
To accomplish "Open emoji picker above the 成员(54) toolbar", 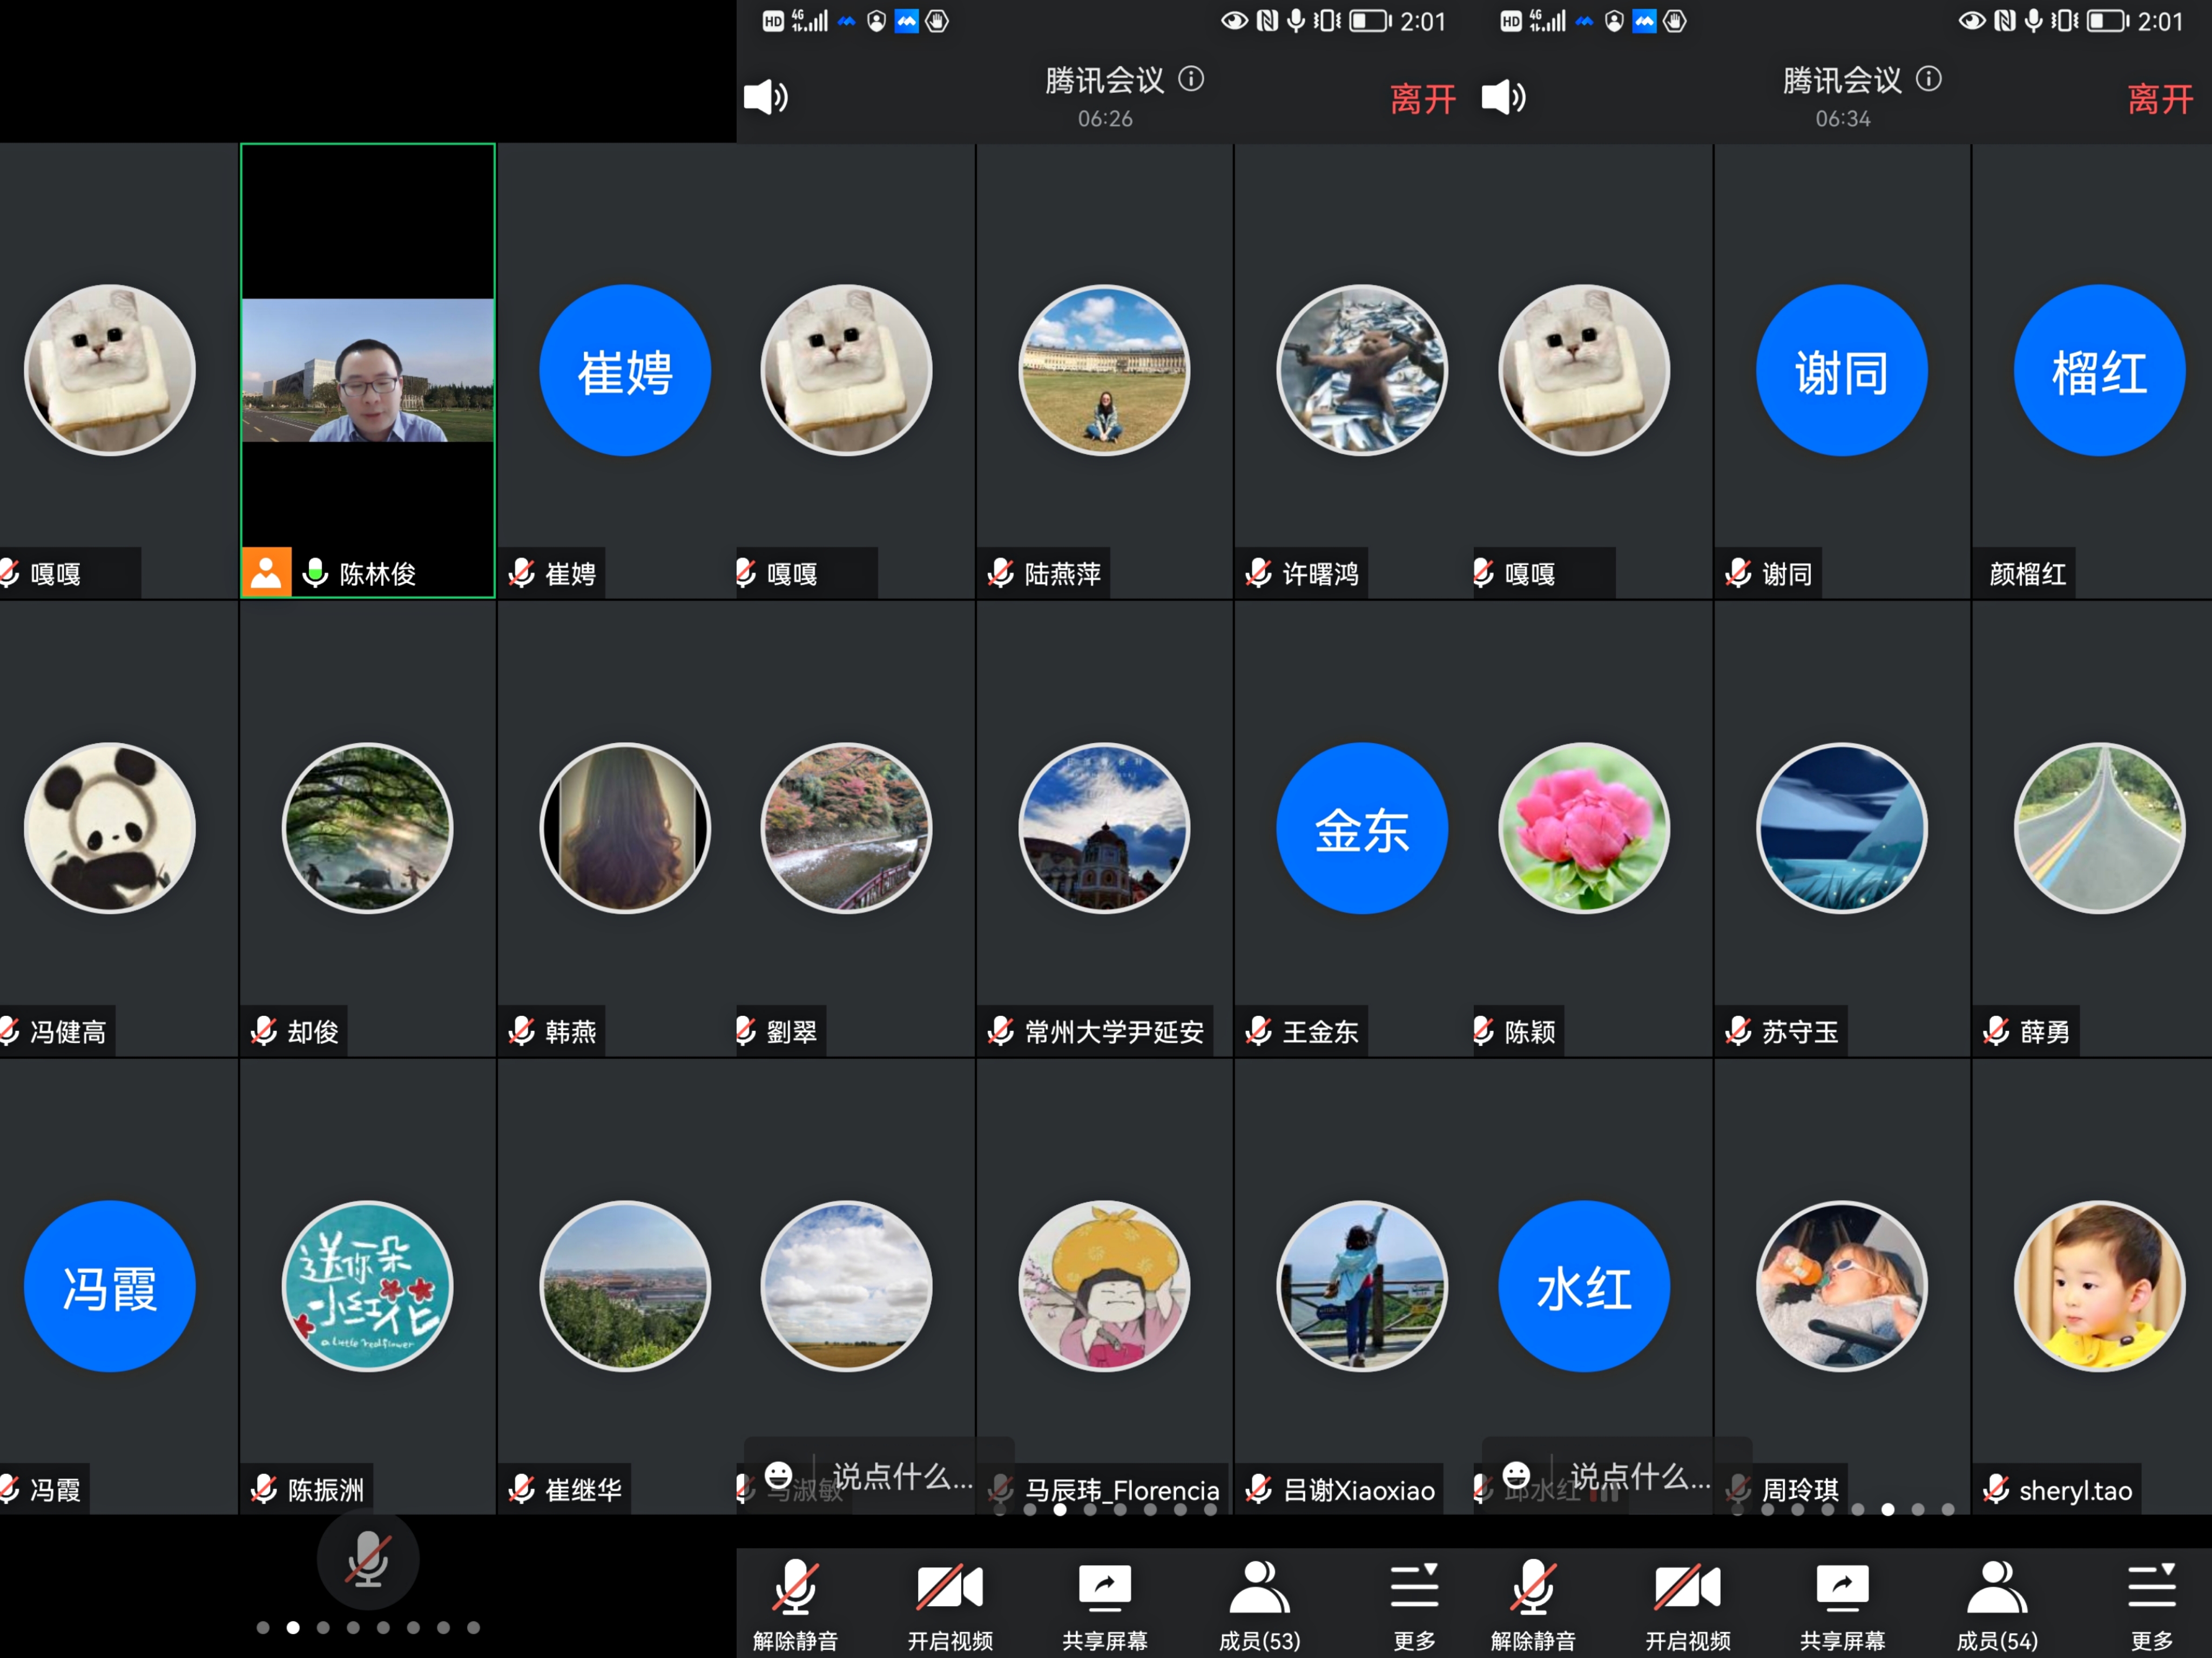I will click(x=1516, y=1474).
